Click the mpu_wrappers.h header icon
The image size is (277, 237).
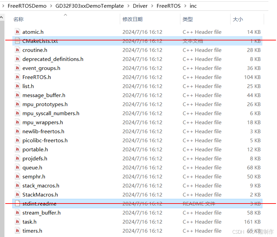click(x=17, y=122)
